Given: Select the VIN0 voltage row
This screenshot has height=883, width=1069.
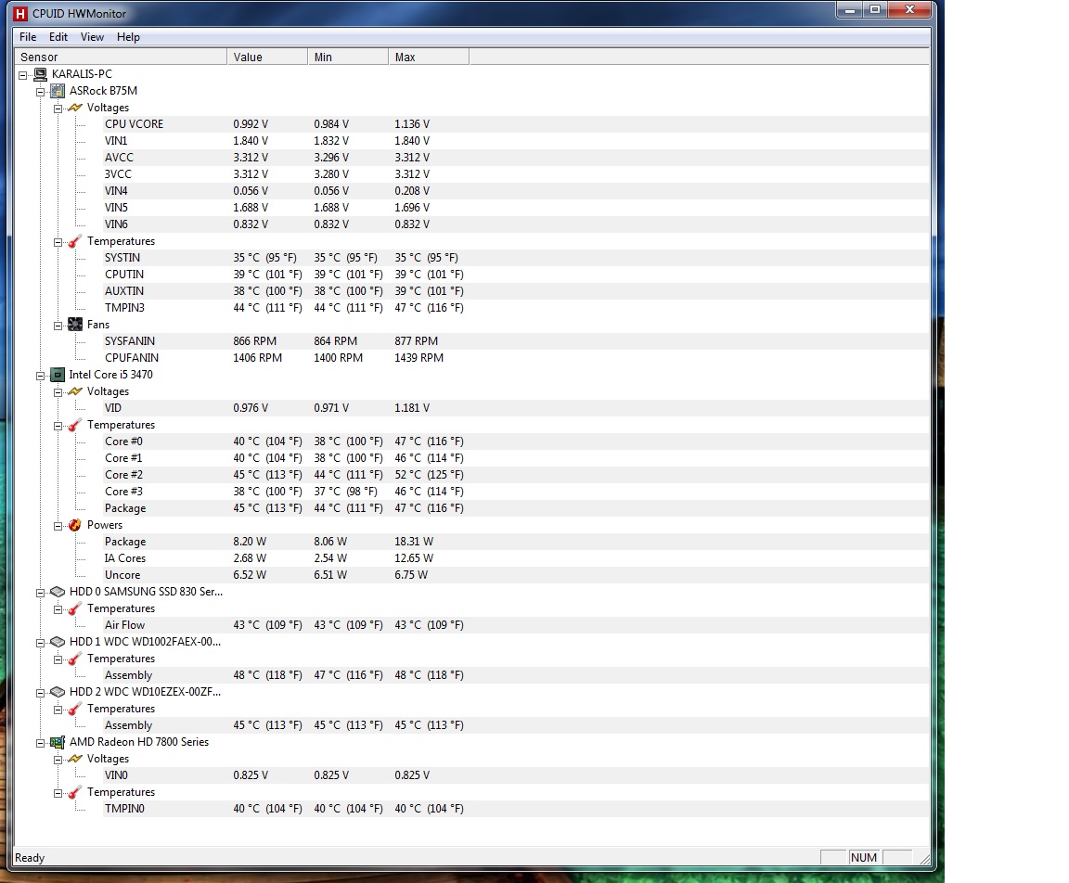Looking at the screenshot, I should tap(515, 775).
